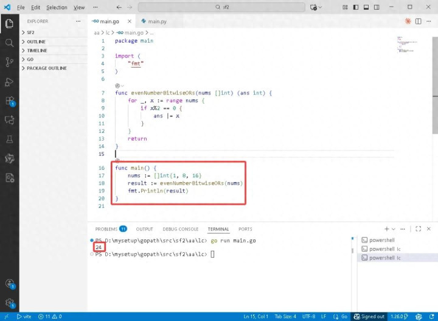Open the Testing flask icon view
Screen dimensions: 438x321
(9, 139)
